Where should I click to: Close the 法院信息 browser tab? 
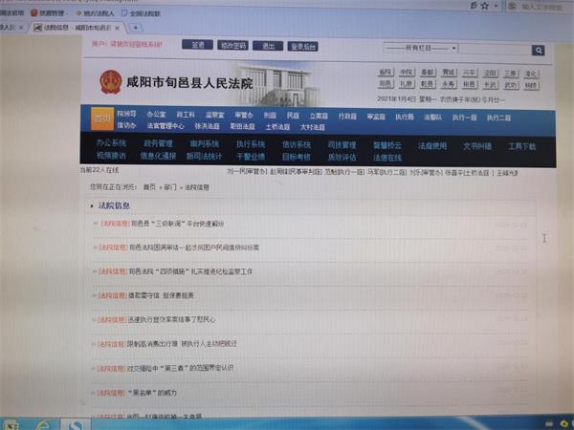point(117,28)
